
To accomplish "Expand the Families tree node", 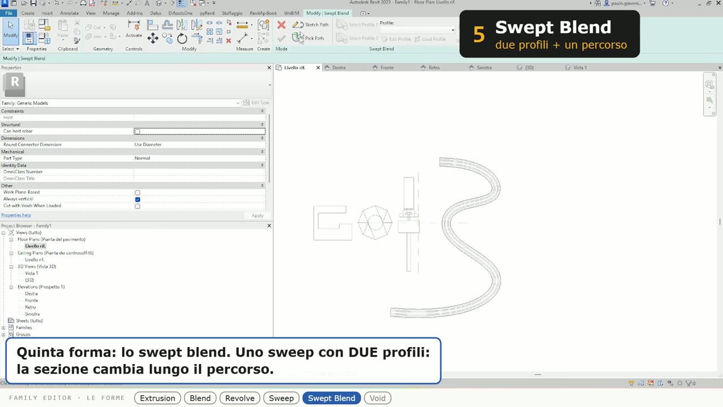I will point(3,328).
